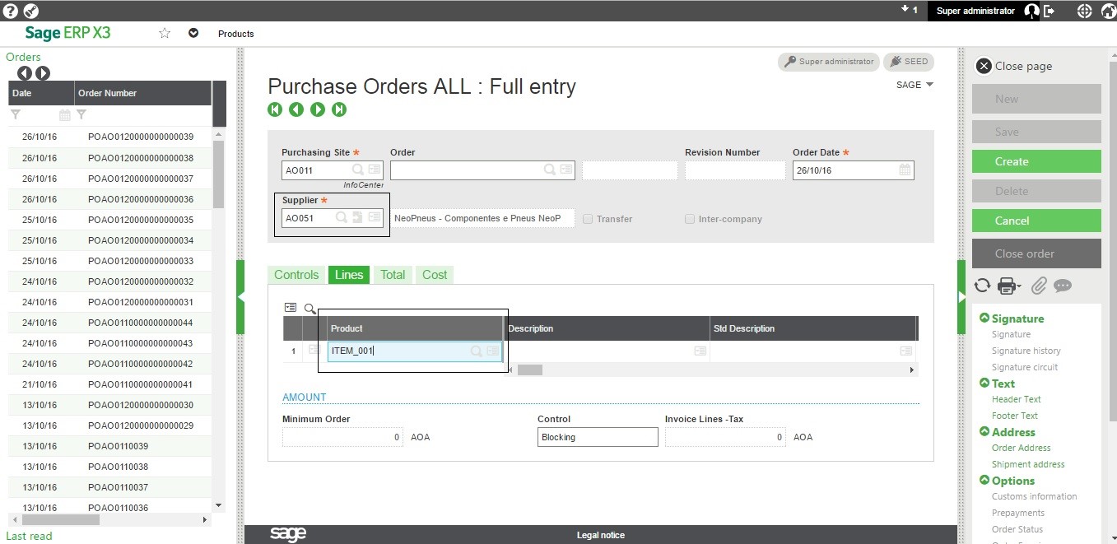This screenshot has width=1117, height=544.
Task: Click Close page
Action: (x=1014, y=66)
